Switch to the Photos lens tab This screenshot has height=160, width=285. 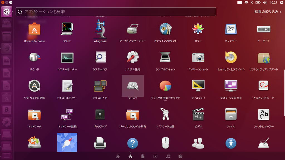tap(180, 156)
